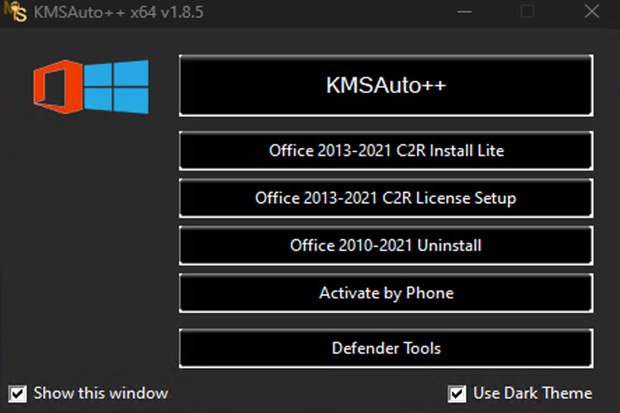Minimize the KMSAuto++ window
The height and width of the screenshot is (413, 620).
tap(465, 12)
